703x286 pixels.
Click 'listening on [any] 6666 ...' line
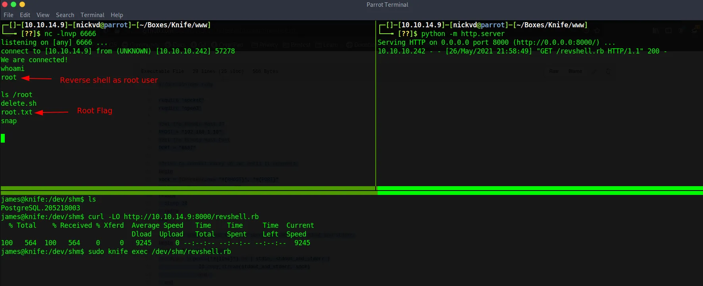click(54, 42)
